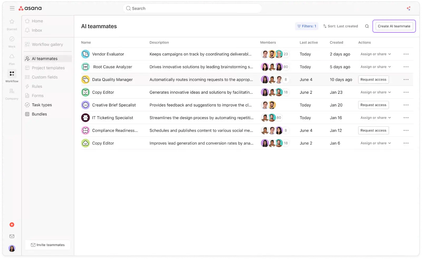
Task: Expand Assign or share for IT Ticketing Specialist
Action: (375, 118)
